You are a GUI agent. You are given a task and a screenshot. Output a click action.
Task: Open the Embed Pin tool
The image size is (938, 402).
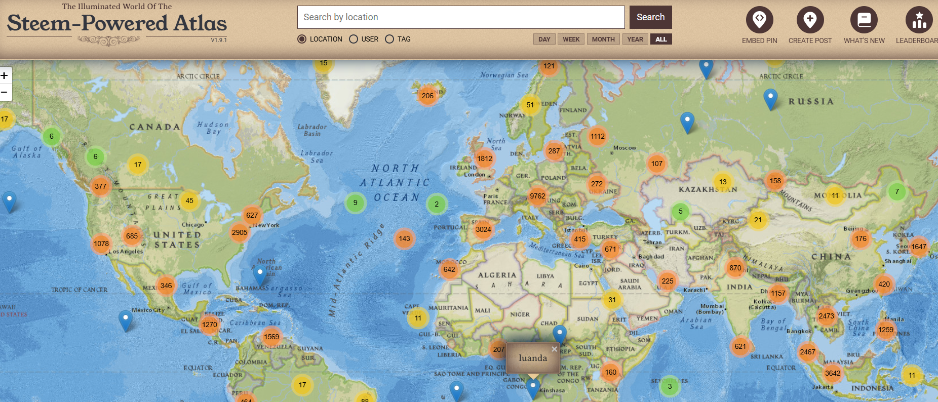pos(759,25)
